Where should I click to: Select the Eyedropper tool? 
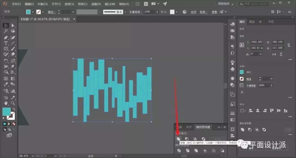point(6,84)
